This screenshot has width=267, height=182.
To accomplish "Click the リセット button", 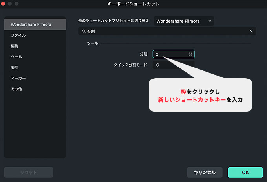I will (x=29, y=172).
